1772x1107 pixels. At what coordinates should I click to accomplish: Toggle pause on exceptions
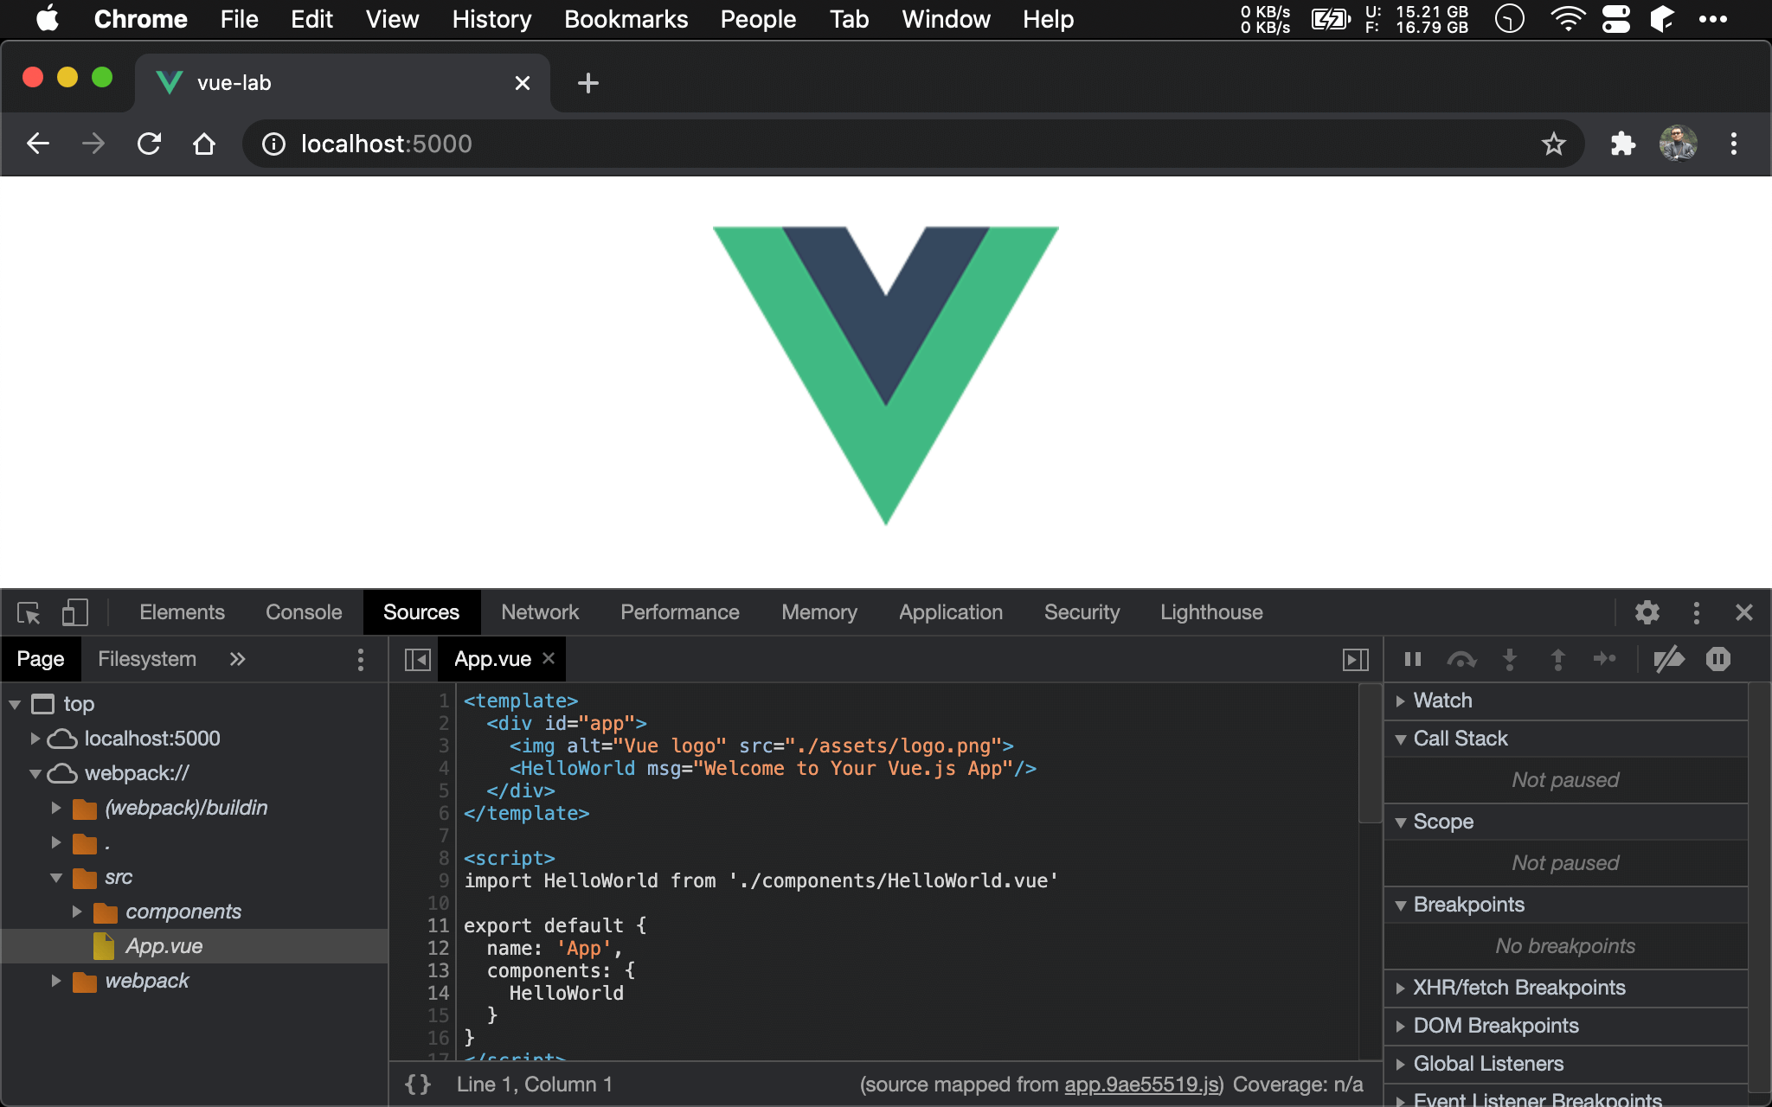(1718, 659)
